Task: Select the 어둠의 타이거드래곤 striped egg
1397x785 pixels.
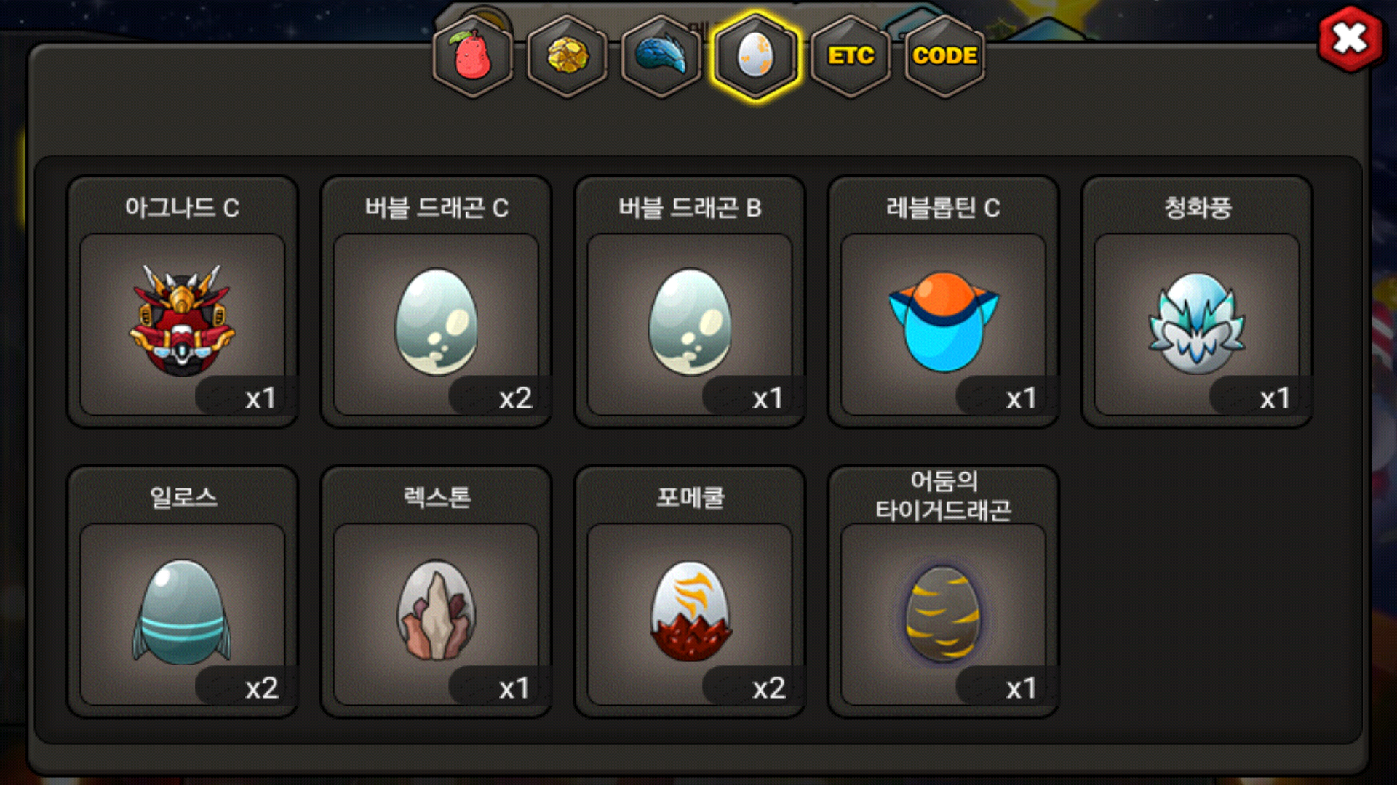Action: coord(944,613)
